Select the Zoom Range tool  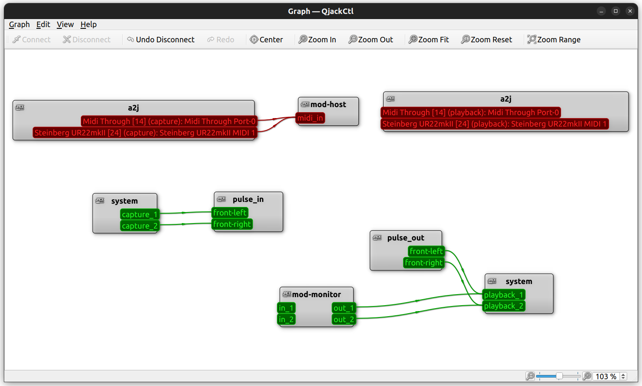click(554, 39)
